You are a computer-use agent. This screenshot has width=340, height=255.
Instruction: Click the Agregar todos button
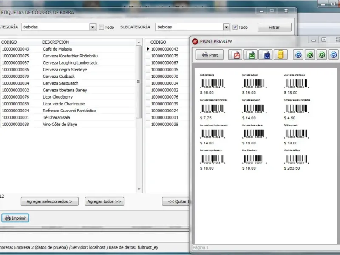(x=104, y=201)
